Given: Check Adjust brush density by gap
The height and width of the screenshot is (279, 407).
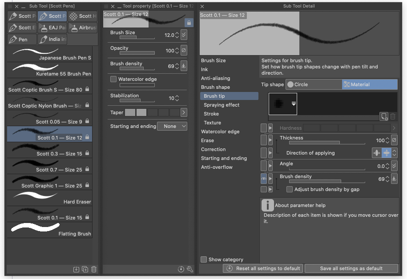Looking at the screenshot, I should click(290, 189).
